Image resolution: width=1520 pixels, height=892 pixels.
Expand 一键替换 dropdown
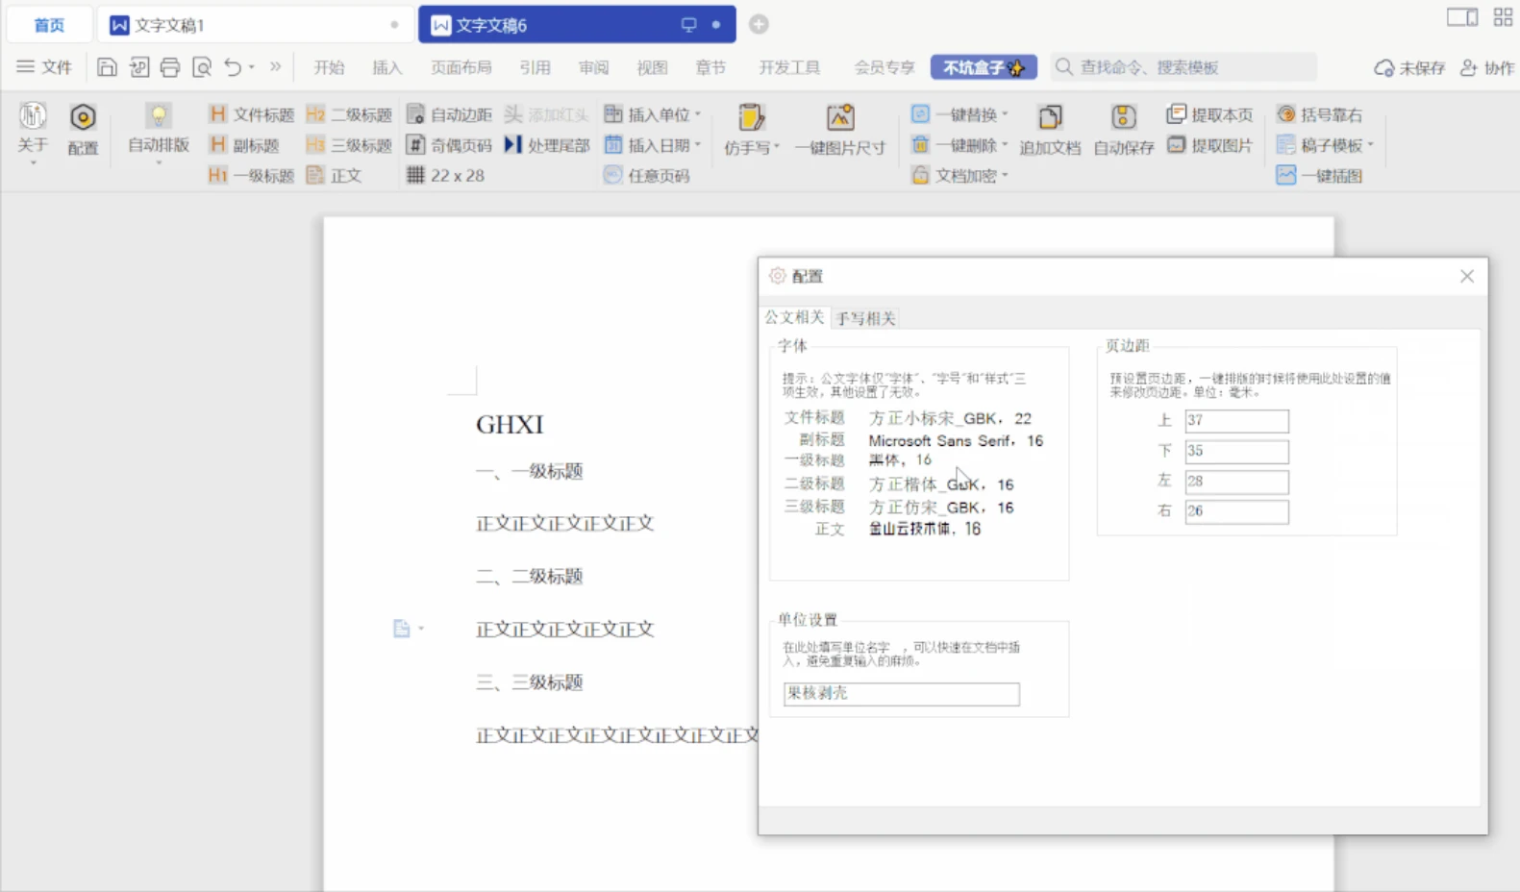tap(1005, 114)
